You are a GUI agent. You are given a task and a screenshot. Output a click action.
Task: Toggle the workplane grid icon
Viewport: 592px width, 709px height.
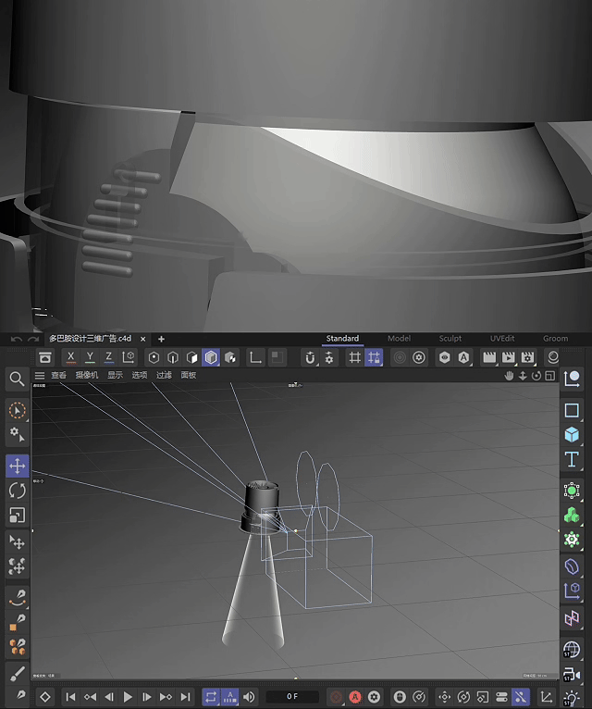[355, 357]
